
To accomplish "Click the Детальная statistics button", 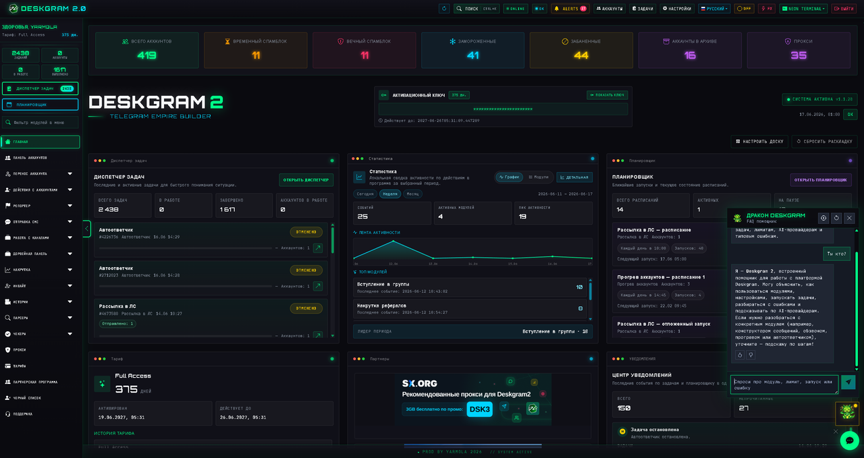I will [x=574, y=177].
